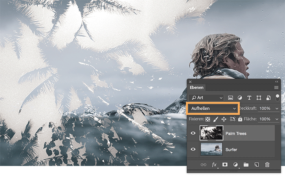The height and width of the screenshot is (177, 285).
Task: Add a layer mask
Action: [225, 165]
